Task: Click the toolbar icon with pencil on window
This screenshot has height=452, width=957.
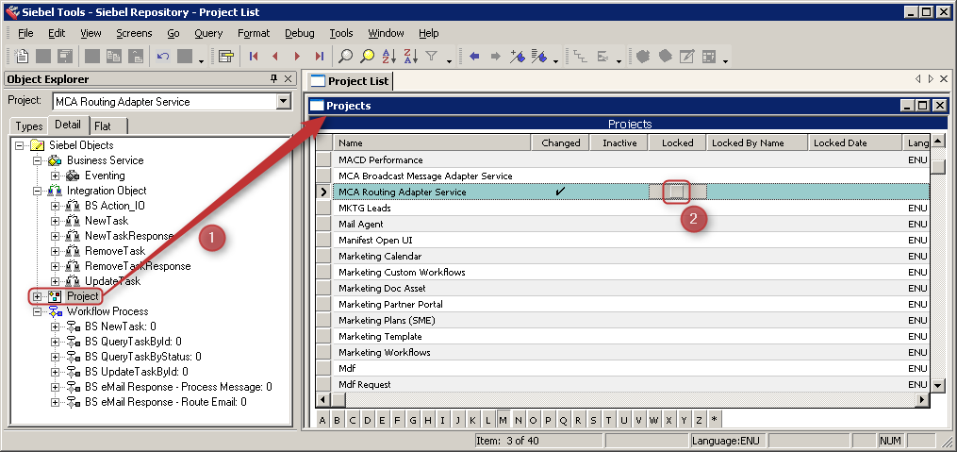Action: (x=686, y=57)
